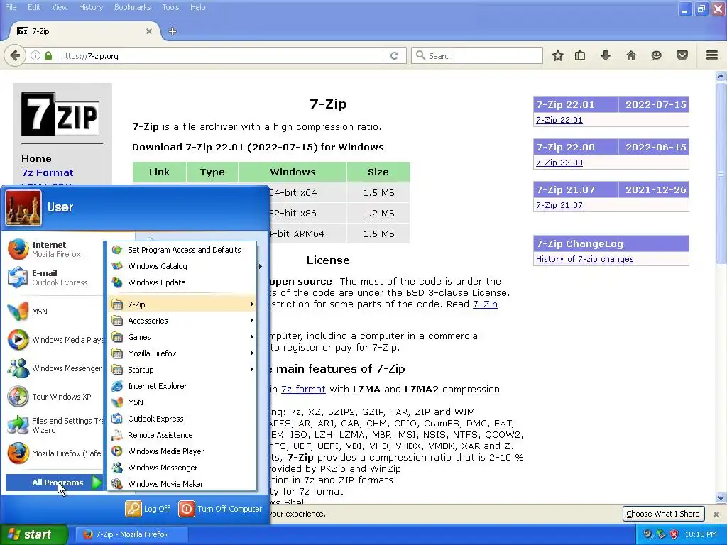Viewport: 727px width, 545px height.
Task: Open 7-Zip 21.07 link
Action: 559,205
